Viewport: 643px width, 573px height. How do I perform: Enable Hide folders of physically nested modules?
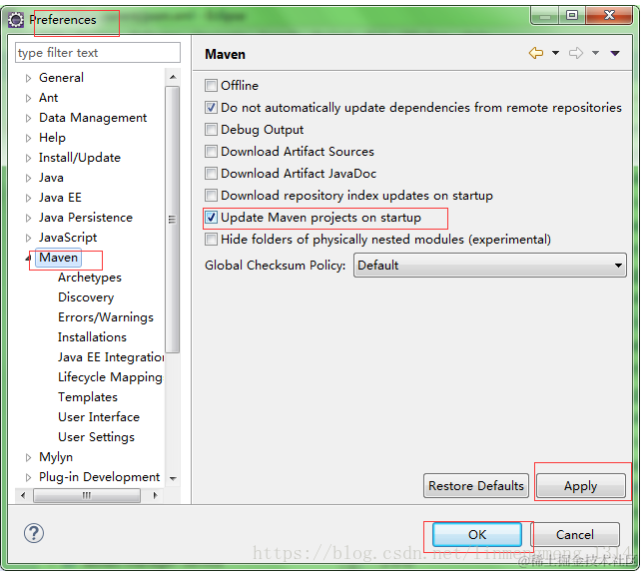tap(212, 240)
